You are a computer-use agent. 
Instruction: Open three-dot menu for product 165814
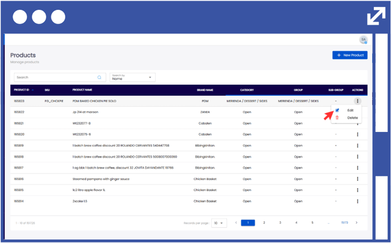coord(357,201)
